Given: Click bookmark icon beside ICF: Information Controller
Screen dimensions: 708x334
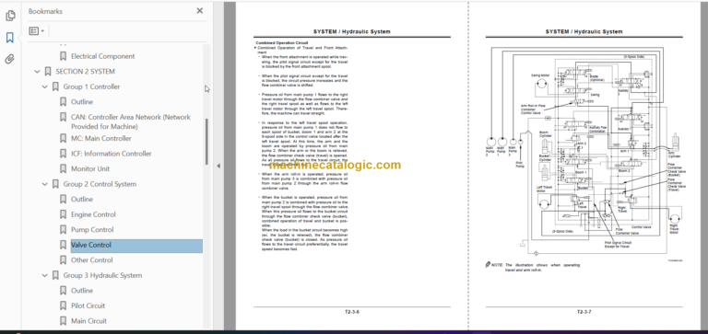Looking at the screenshot, I should coord(64,154).
